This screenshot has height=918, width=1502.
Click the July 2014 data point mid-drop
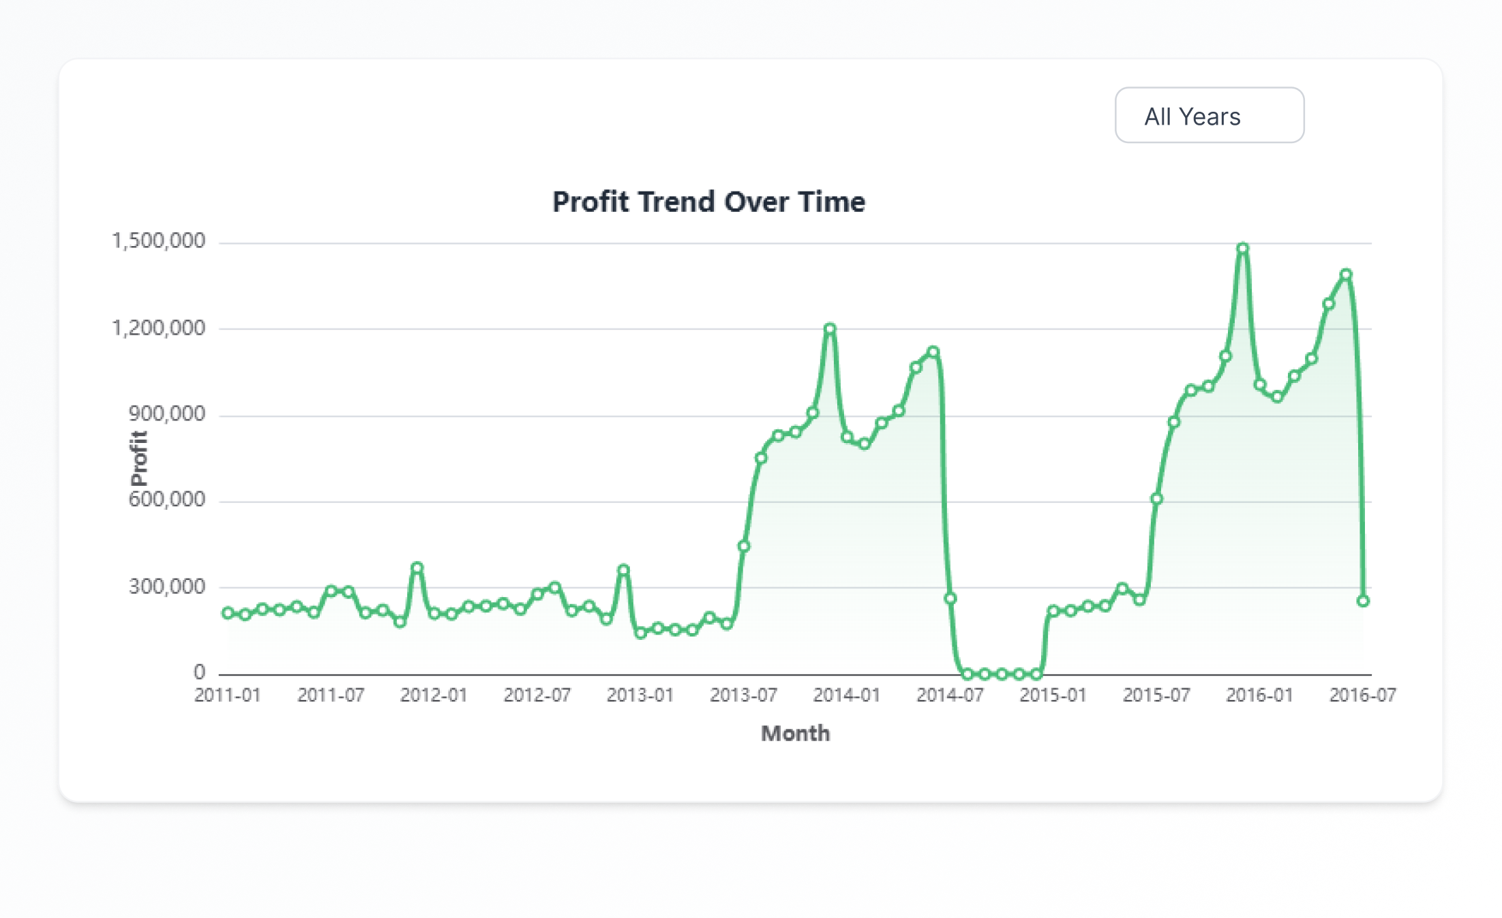point(950,598)
